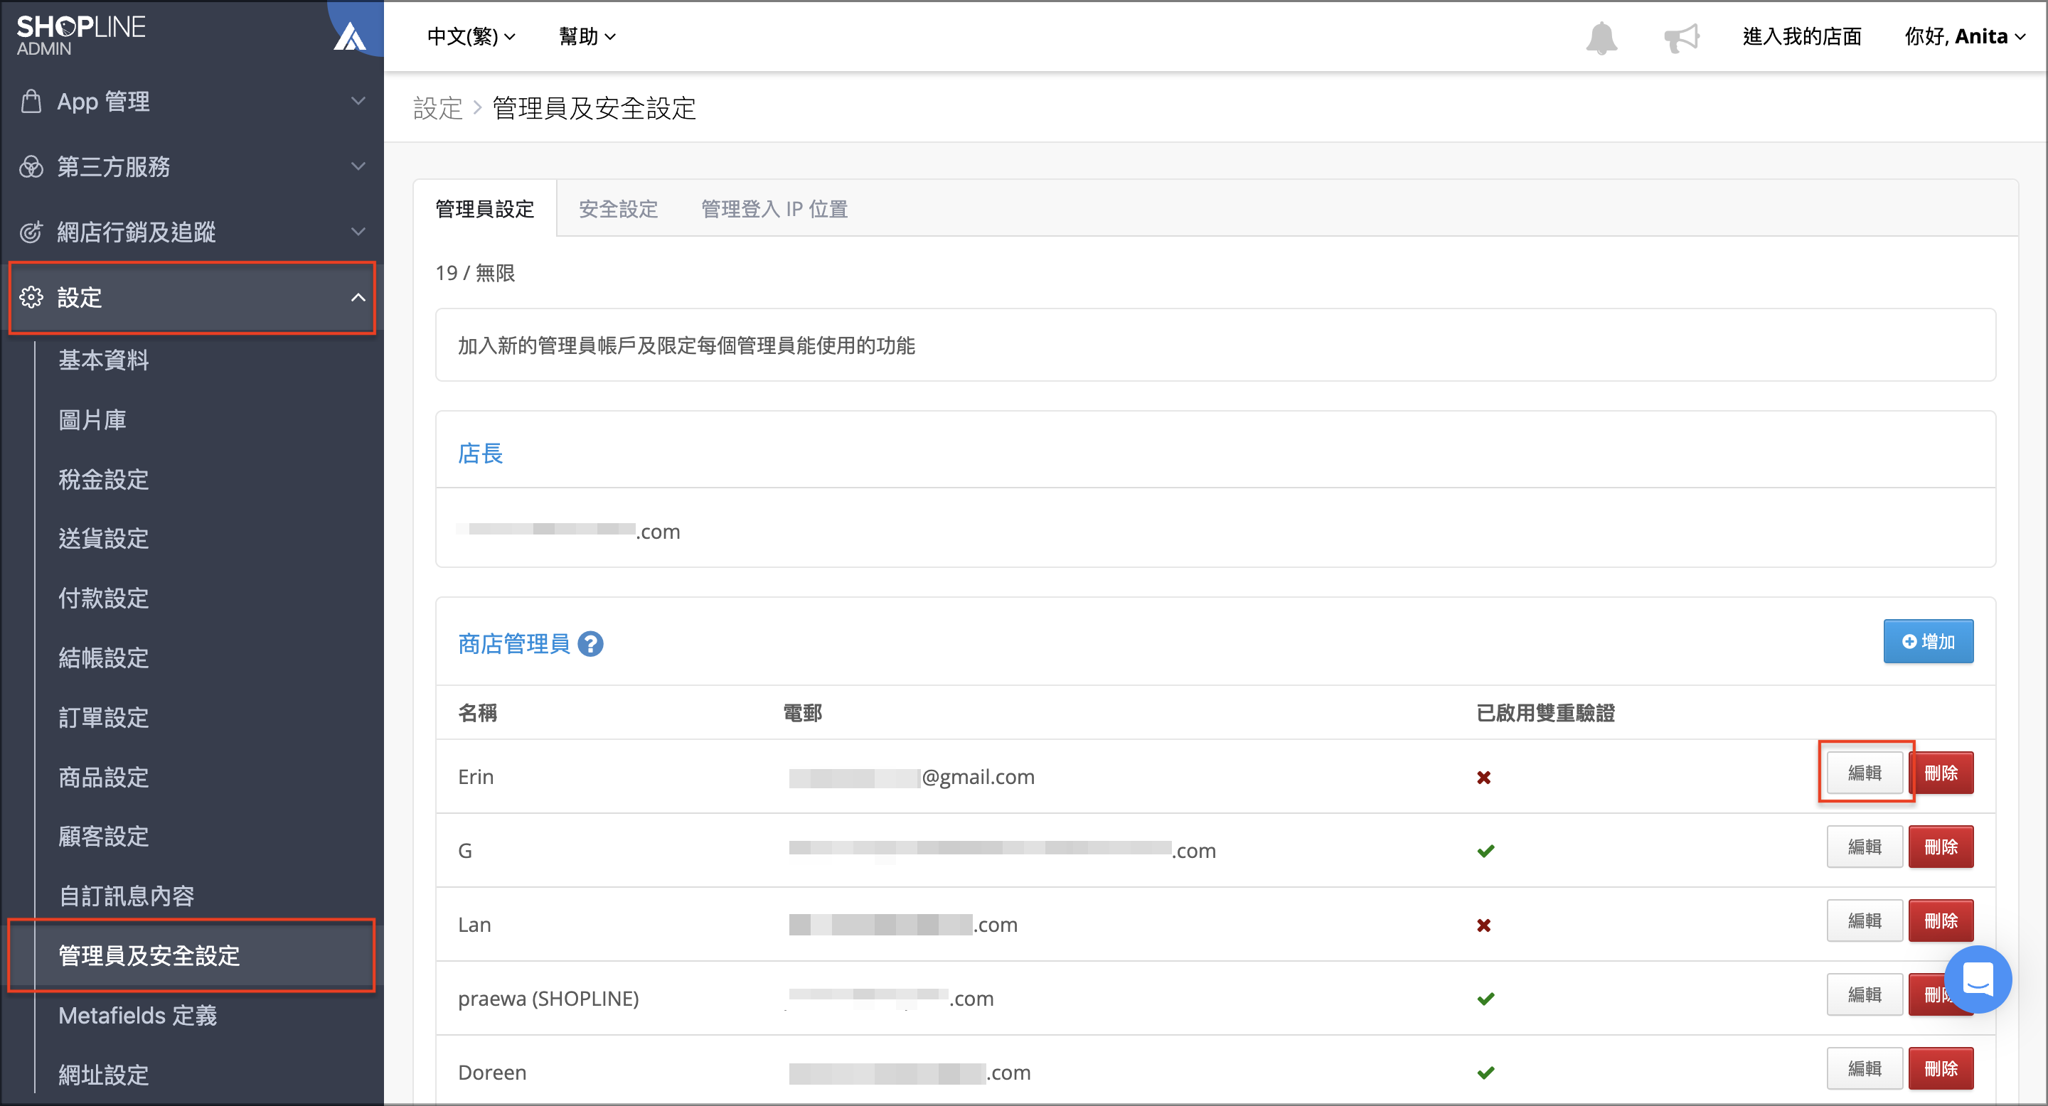Expand the 網店行銷及追蹤 menu chevron

[x=358, y=231]
